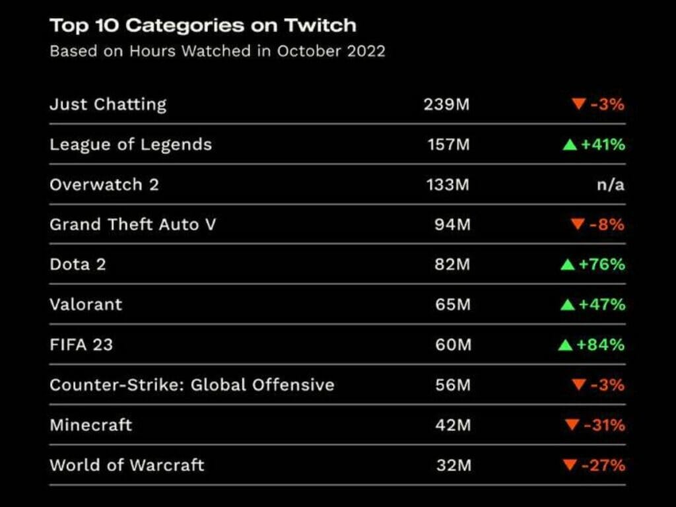
Task: Click the "Top 10 Categories on Twitch" heading
Action: tap(203, 26)
